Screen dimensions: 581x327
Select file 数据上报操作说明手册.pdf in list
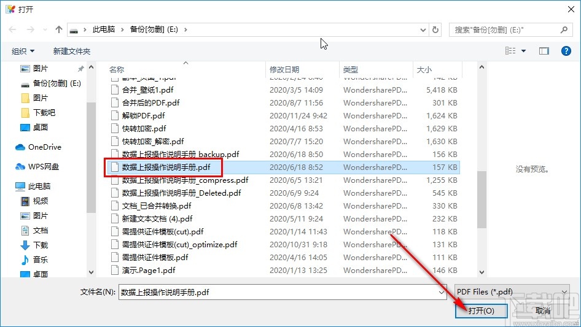[284, 167]
